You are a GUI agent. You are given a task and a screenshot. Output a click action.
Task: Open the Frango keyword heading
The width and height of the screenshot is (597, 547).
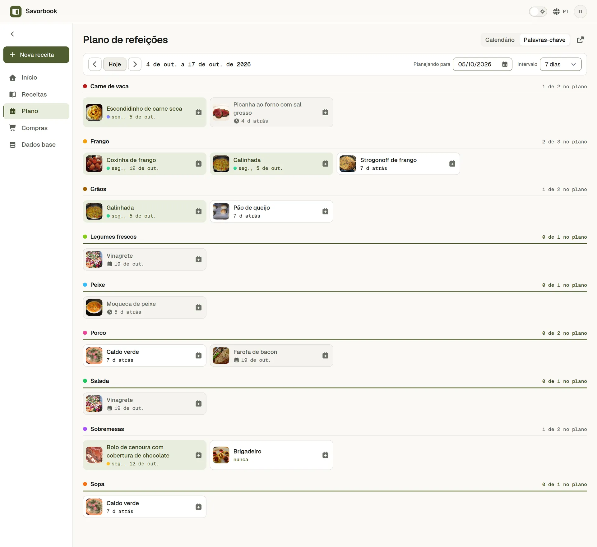[x=100, y=141]
